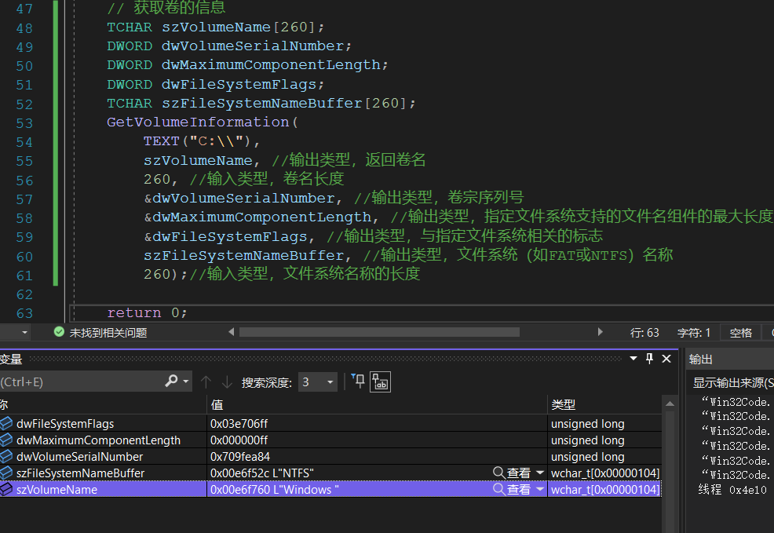This screenshot has height=533, width=774.
Task: Click the find next down arrow
Action: point(227,382)
